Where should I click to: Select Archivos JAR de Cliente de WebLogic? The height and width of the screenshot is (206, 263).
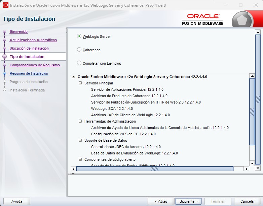click(x=130, y=115)
